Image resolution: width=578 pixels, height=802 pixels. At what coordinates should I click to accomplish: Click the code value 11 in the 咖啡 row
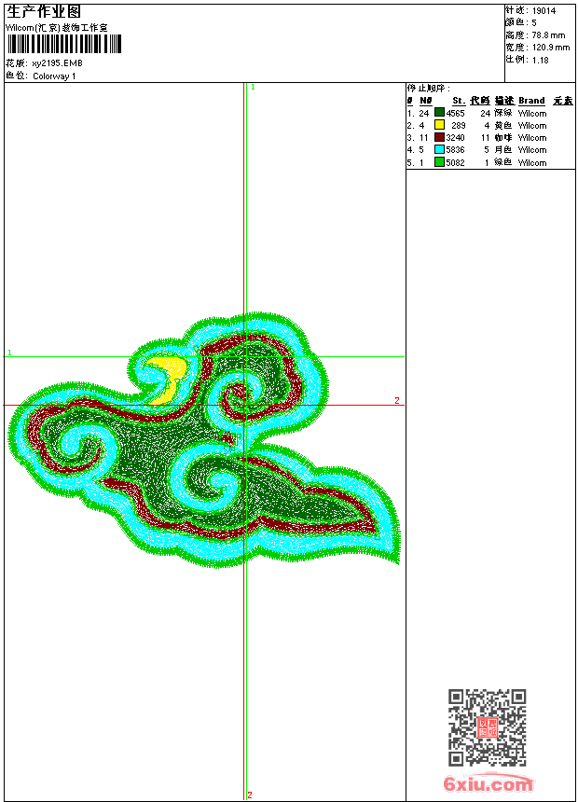click(486, 138)
